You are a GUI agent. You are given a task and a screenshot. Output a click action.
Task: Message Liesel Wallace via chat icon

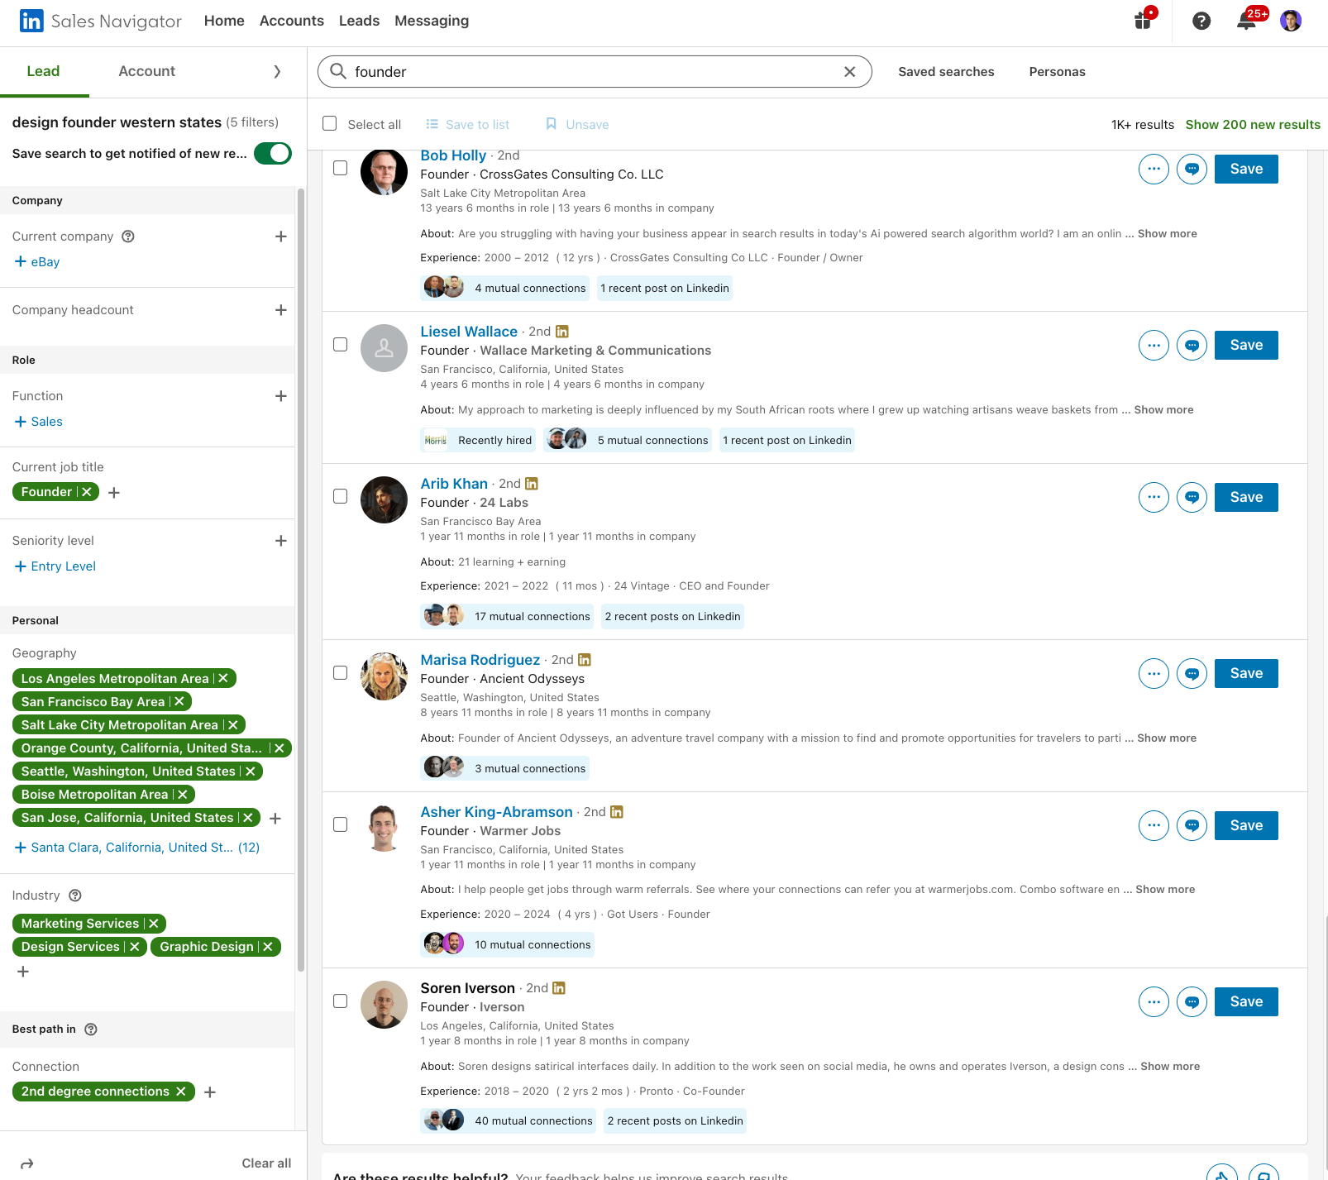1192,345
